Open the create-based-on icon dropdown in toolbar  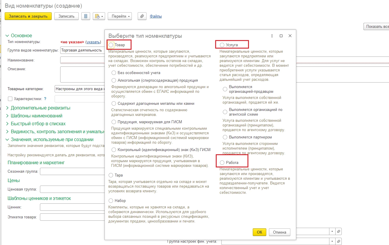tap(99, 16)
